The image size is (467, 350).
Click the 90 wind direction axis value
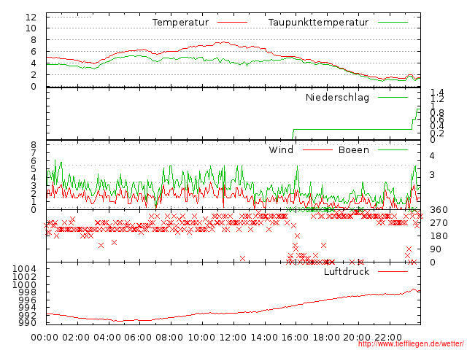(x=436, y=249)
